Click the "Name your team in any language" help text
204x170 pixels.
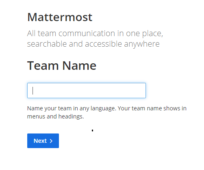tap(107, 112)
